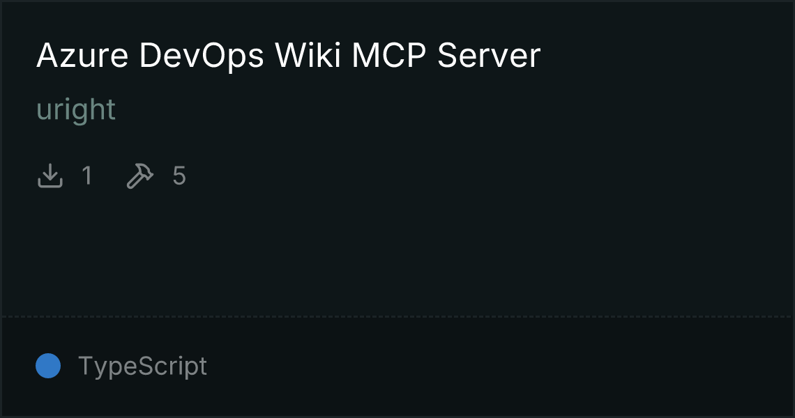Viewport: 795px width, 418px height.
Task: Click the word Server in the title
Action: point(489,55)
